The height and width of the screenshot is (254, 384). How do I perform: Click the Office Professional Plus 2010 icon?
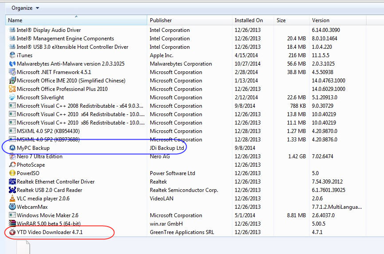click(12, 89)
